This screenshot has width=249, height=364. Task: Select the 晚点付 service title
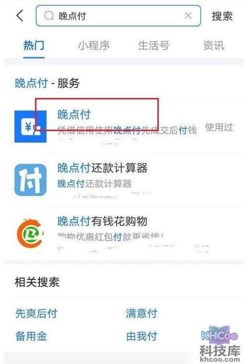point(74,114)
